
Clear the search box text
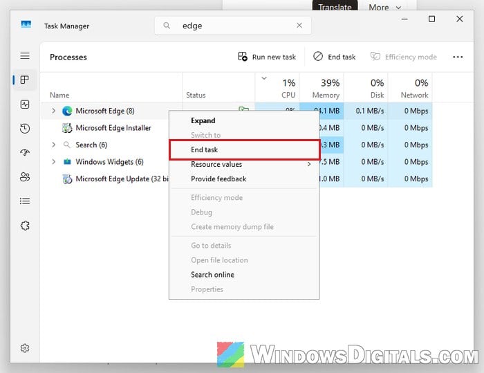pyautogui.click(x=299, y=26)
